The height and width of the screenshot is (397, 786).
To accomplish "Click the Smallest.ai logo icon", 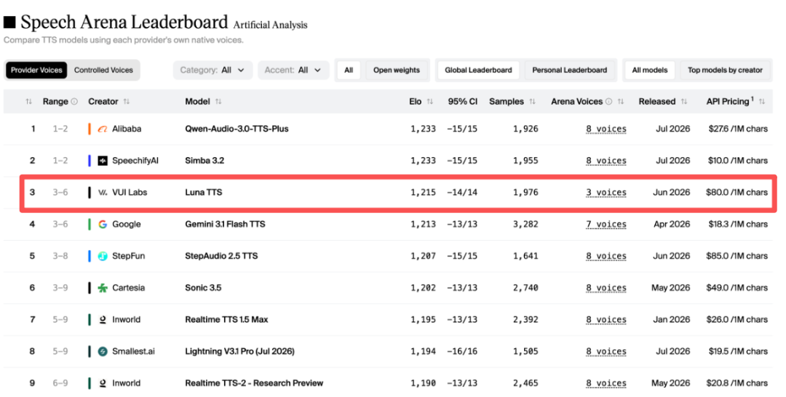I will coord(103,351).
